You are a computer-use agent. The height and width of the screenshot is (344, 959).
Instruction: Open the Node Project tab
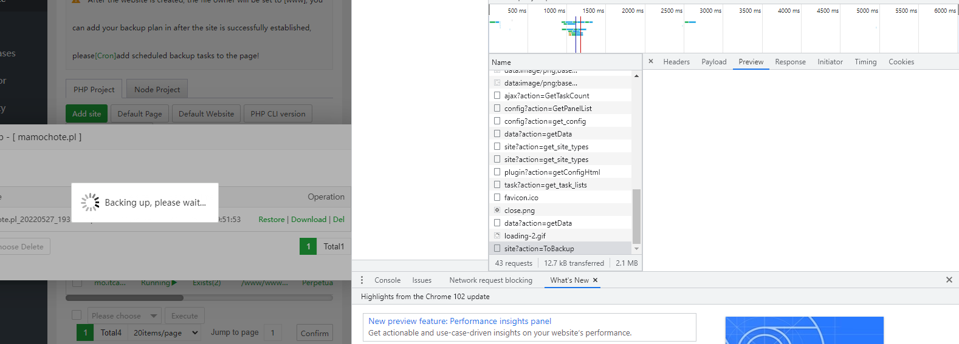pos(157,89)
